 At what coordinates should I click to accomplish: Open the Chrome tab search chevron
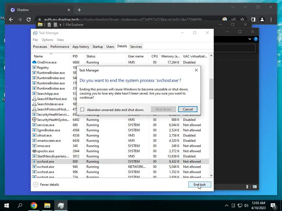pyautogui.click(x=232, y=7)
